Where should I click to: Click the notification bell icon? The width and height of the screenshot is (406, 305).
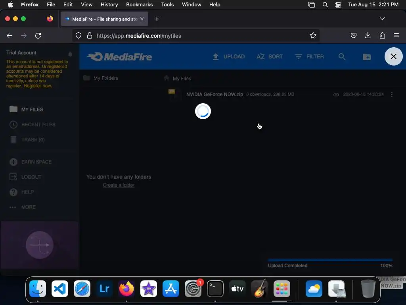pyautogui.click(x=70, y=54)
